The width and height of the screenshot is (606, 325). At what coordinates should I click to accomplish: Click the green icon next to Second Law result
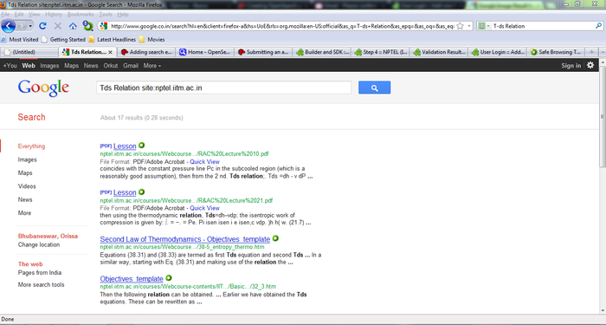pyautogui.click(x=275, y=238)
